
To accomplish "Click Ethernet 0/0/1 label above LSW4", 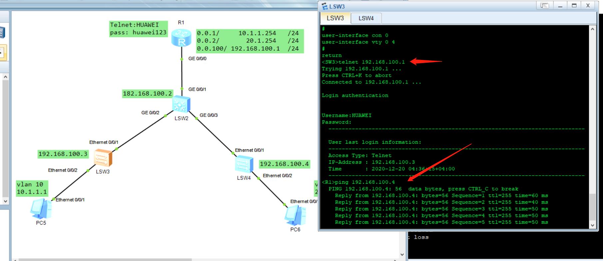I will click(x=249, y=150).
